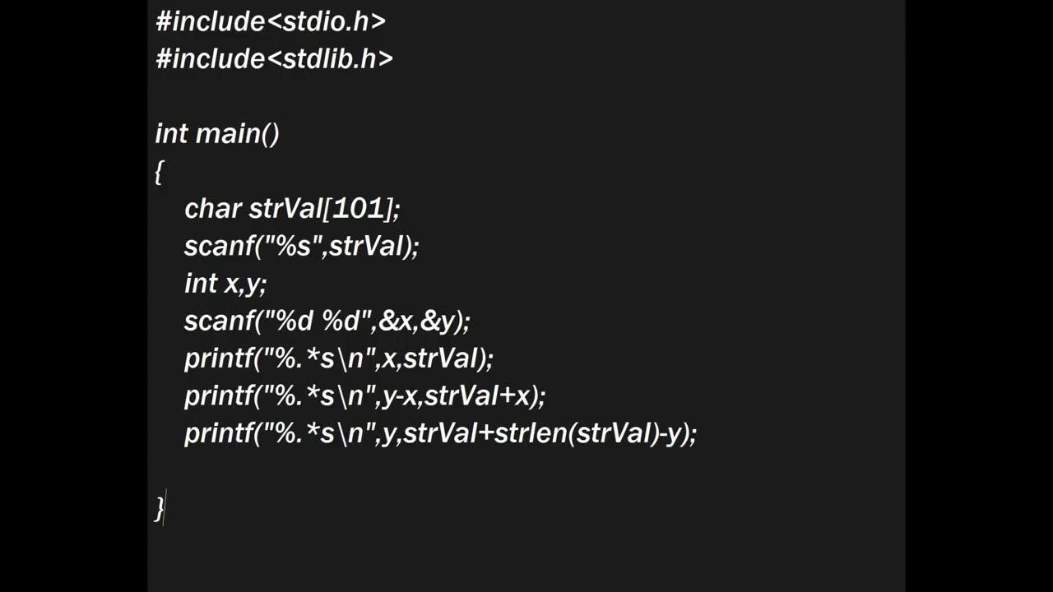
Task: Click the first printf statement
Action: click(338, 358)
